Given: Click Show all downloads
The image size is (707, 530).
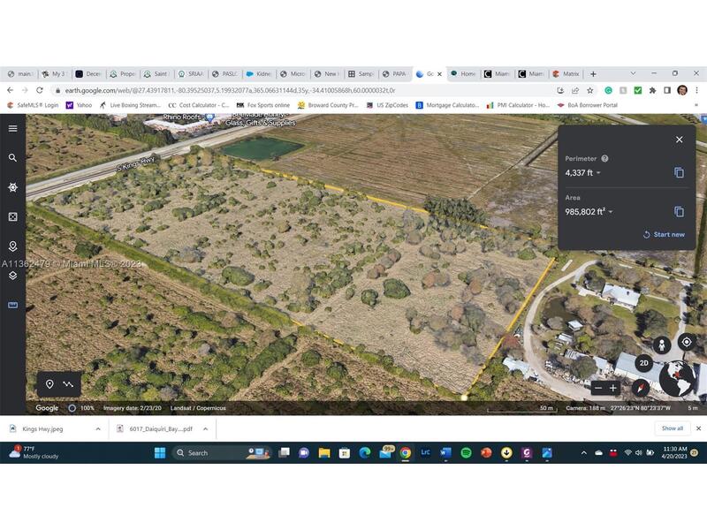Looking at the screenshot, I should coord(672,428).
